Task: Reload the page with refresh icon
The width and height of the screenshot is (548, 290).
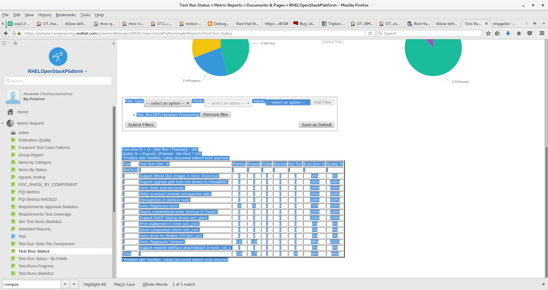Action: pyautogui.click(x=370, y=33)
